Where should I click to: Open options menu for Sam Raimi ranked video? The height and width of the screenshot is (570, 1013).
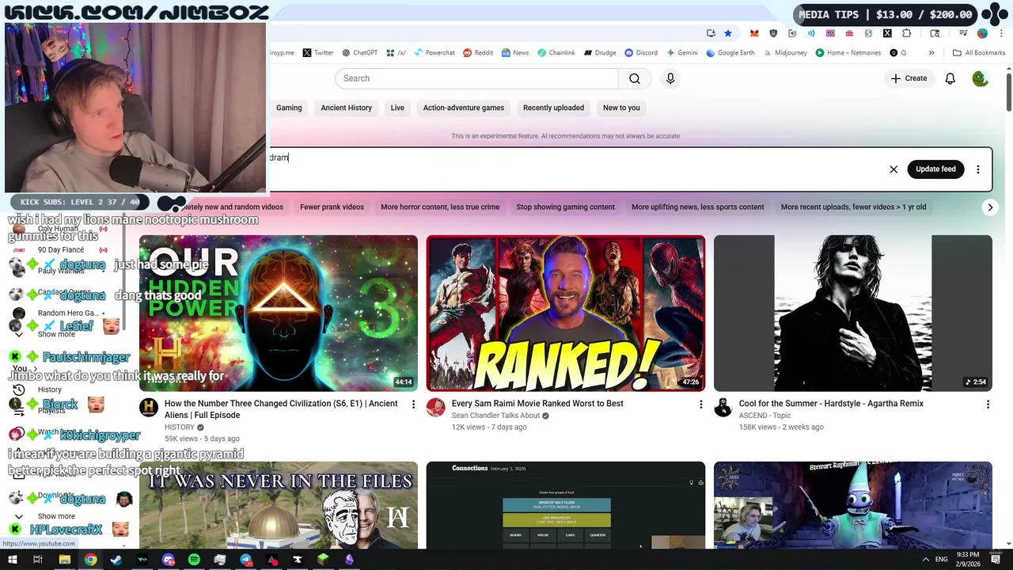click(700, 405)
